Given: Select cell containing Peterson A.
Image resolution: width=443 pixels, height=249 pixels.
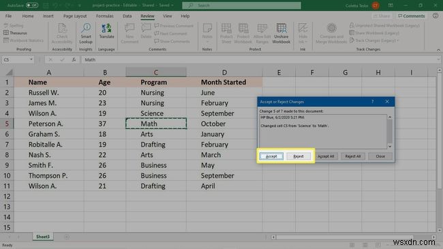Looking at the screenshot, I should click(49, 123).
